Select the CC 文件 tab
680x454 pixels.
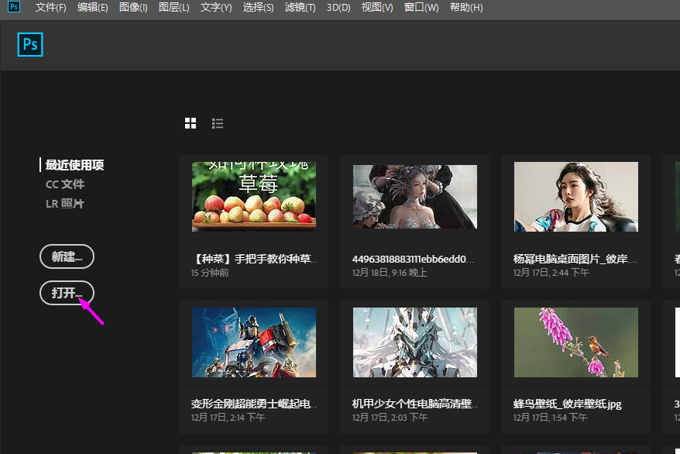coord(65,184)
